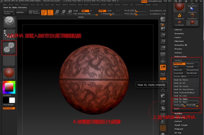Select the SimpleBrush tool
This screenshot has height=135, width=204.
coord(179,16)
